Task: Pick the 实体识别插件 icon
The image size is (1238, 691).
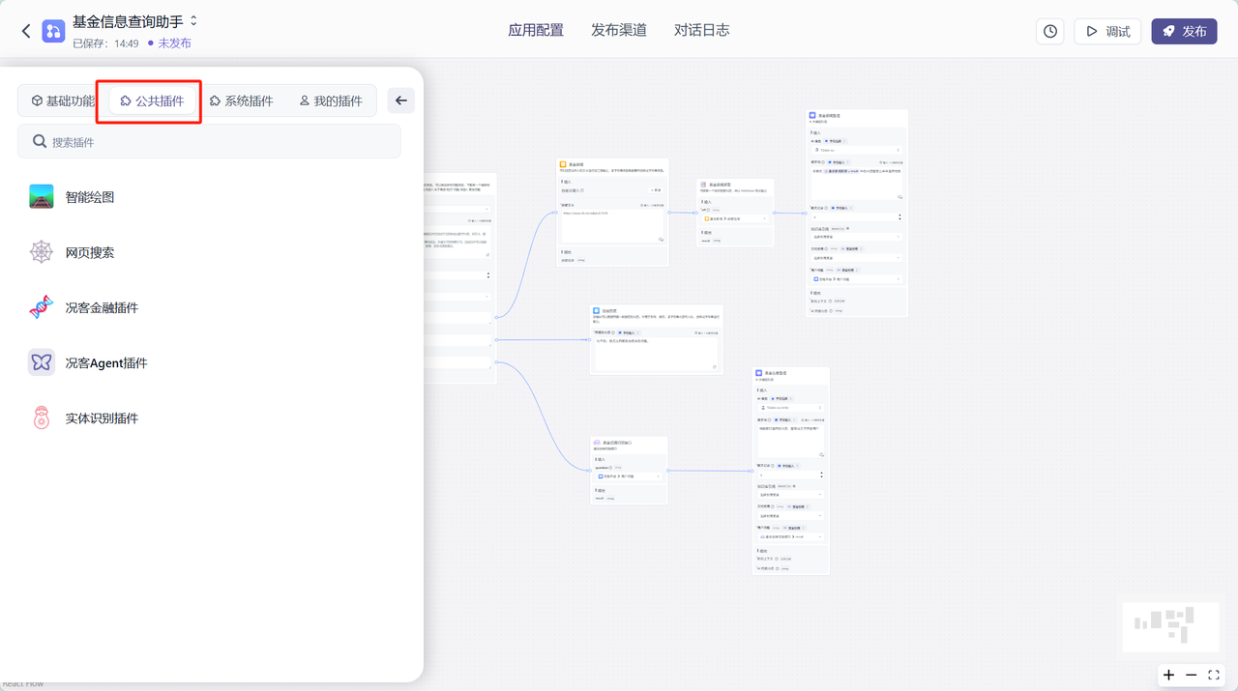Action: (41, 418)
